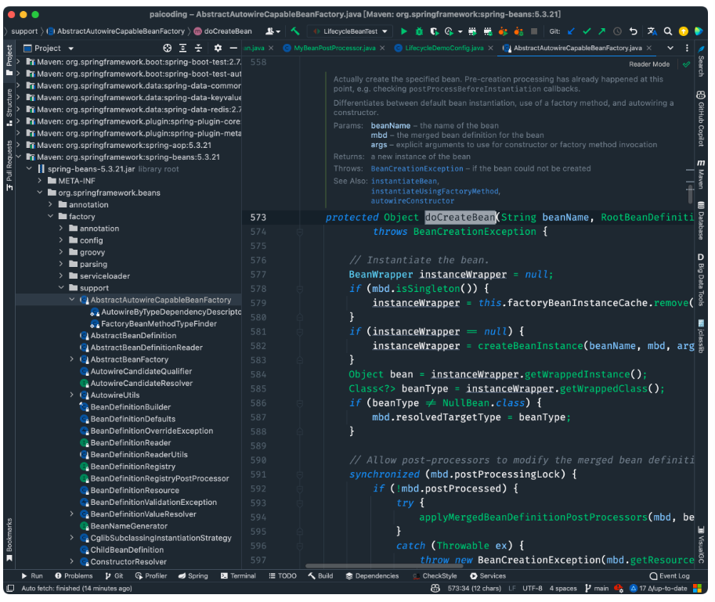715x602 pixels.
Task: Click the yellow IDE update icon
Action: tap(683, 31)
